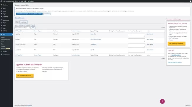Go to Comments via sidebar icon
The image size is (192, 107).
1,16
